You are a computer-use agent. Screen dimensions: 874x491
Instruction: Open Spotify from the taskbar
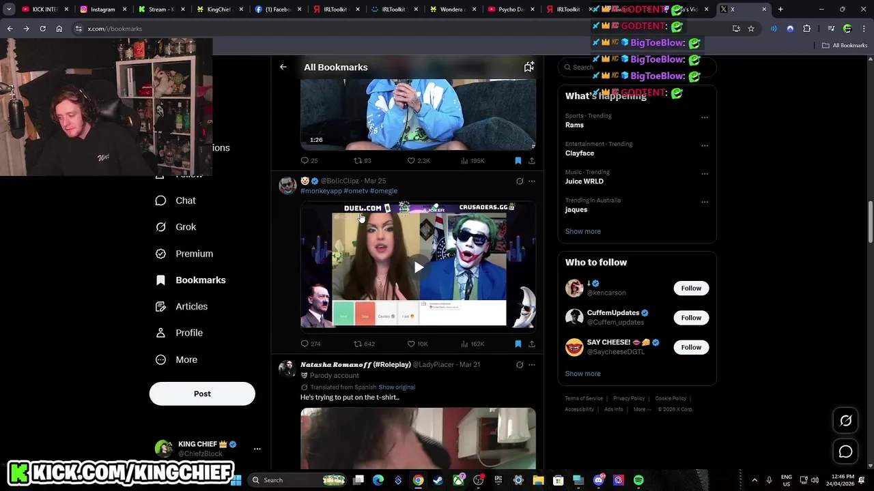pos(638,480)
